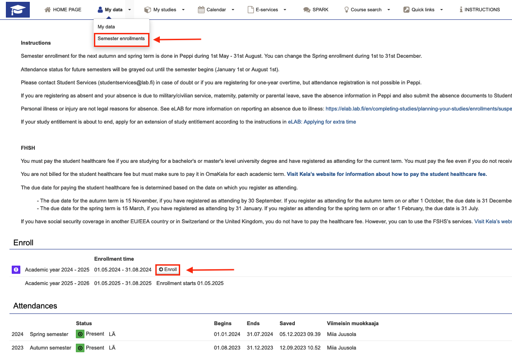Screen dimensions: 512x359
Task: Expand the Calendar dropdown arrow
Action: click(x=233, y=9)
